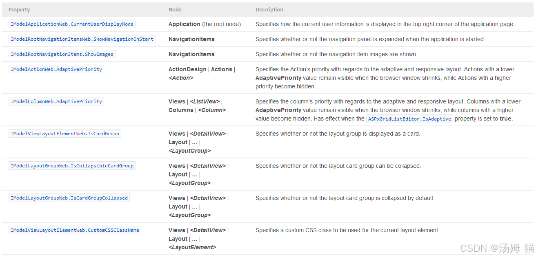The width and height of the screenshot is (536, 257).
Task: Click the Property column header
Action: 19,9
